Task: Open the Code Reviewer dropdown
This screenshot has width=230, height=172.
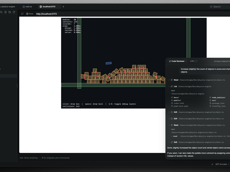Action: (x=178, y=61)
